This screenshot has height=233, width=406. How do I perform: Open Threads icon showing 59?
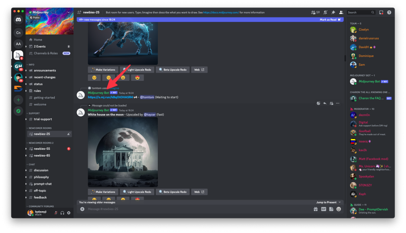[315, 12]
